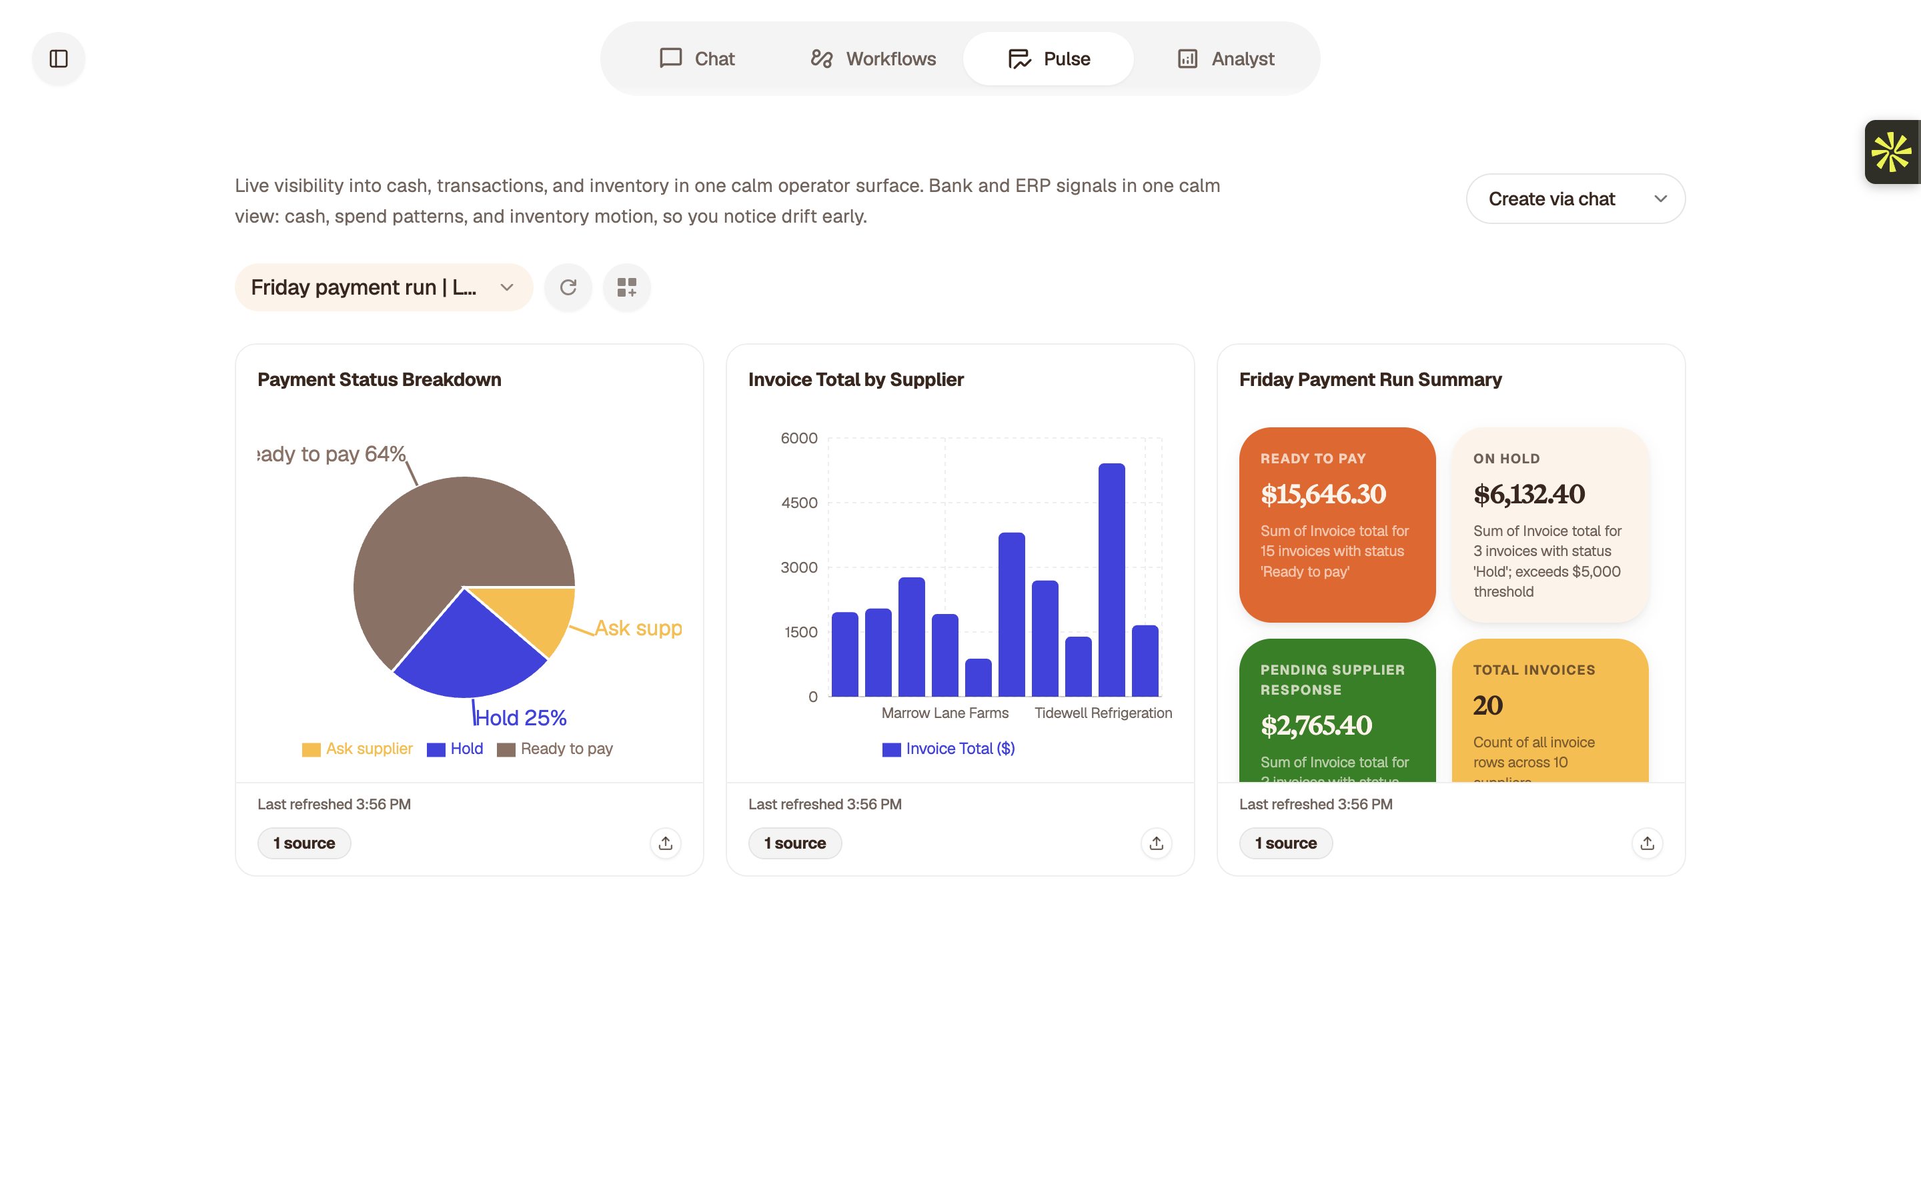This screenshot has height=1200, width=1921.
Task: Select the Total Invoices 20 card
Action: [1549, 710]
